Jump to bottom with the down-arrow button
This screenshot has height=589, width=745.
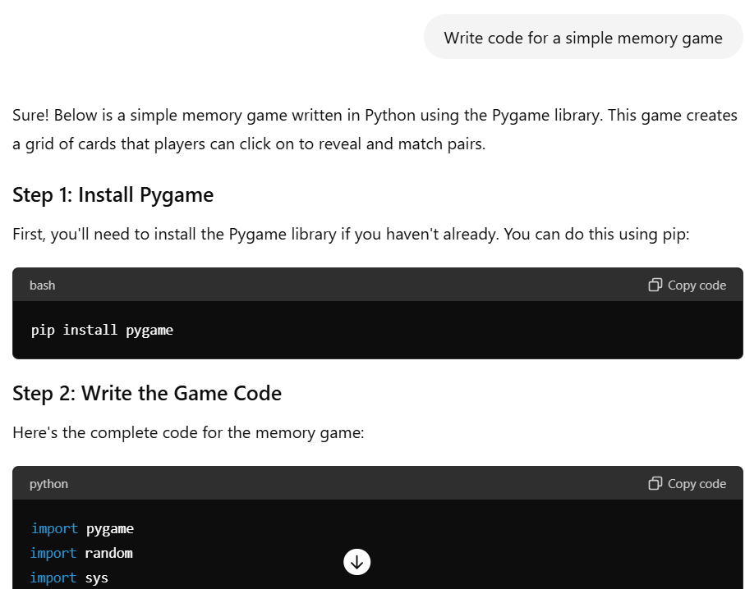356,562
